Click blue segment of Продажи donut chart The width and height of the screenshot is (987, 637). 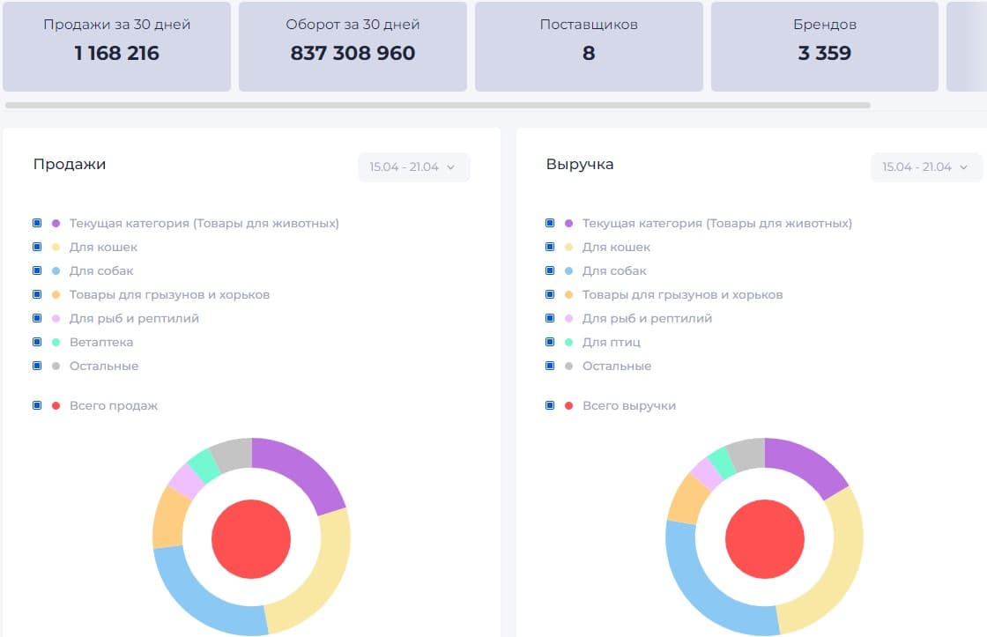(x=200, y=596)
